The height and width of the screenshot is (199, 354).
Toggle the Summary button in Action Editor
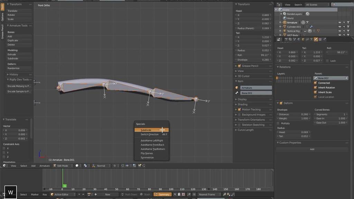(162, 194)
